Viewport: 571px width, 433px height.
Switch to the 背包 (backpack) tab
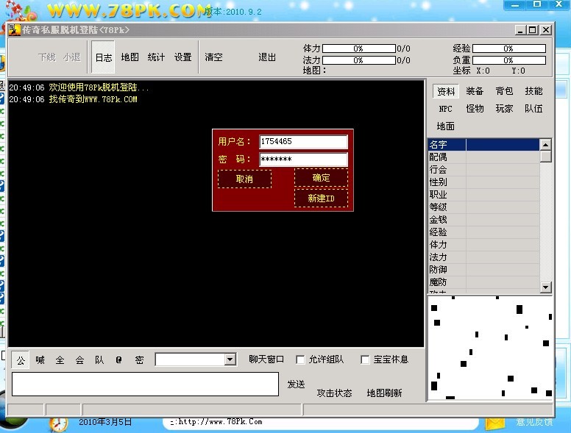[x=504, y=91]
